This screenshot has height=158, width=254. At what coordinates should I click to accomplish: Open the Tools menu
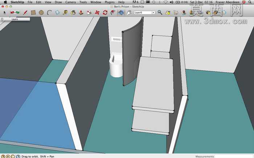pyautogui.click(x=83, y=2)
